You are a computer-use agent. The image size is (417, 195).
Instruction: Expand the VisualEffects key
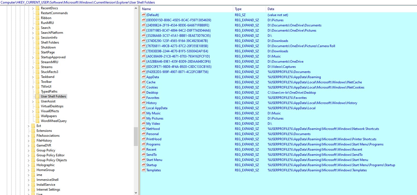[33, 111]
